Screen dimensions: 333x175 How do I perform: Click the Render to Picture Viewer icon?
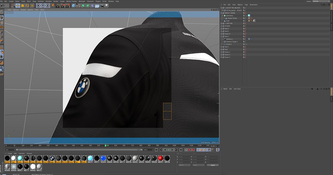pos(63,6)
